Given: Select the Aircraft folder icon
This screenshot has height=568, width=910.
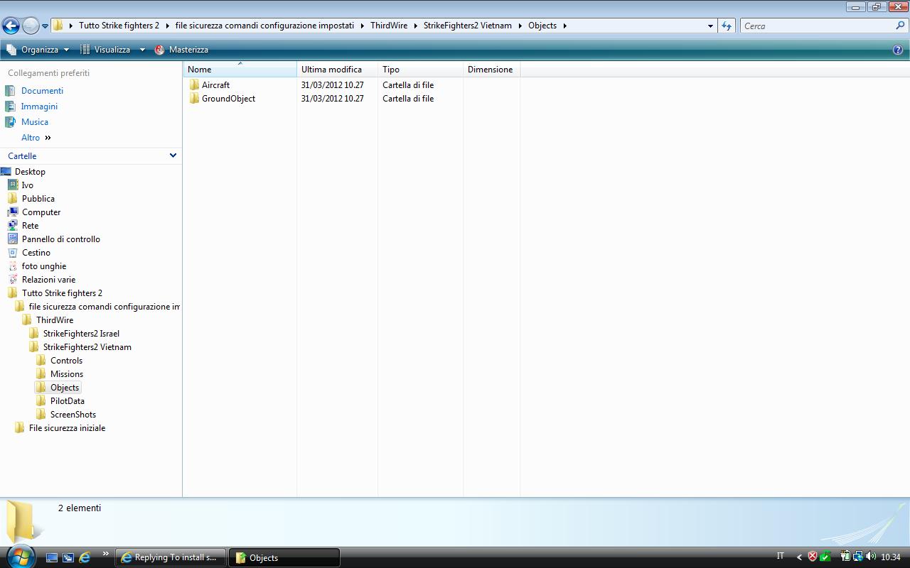Looking at the screenshot, I should point(195,85).
